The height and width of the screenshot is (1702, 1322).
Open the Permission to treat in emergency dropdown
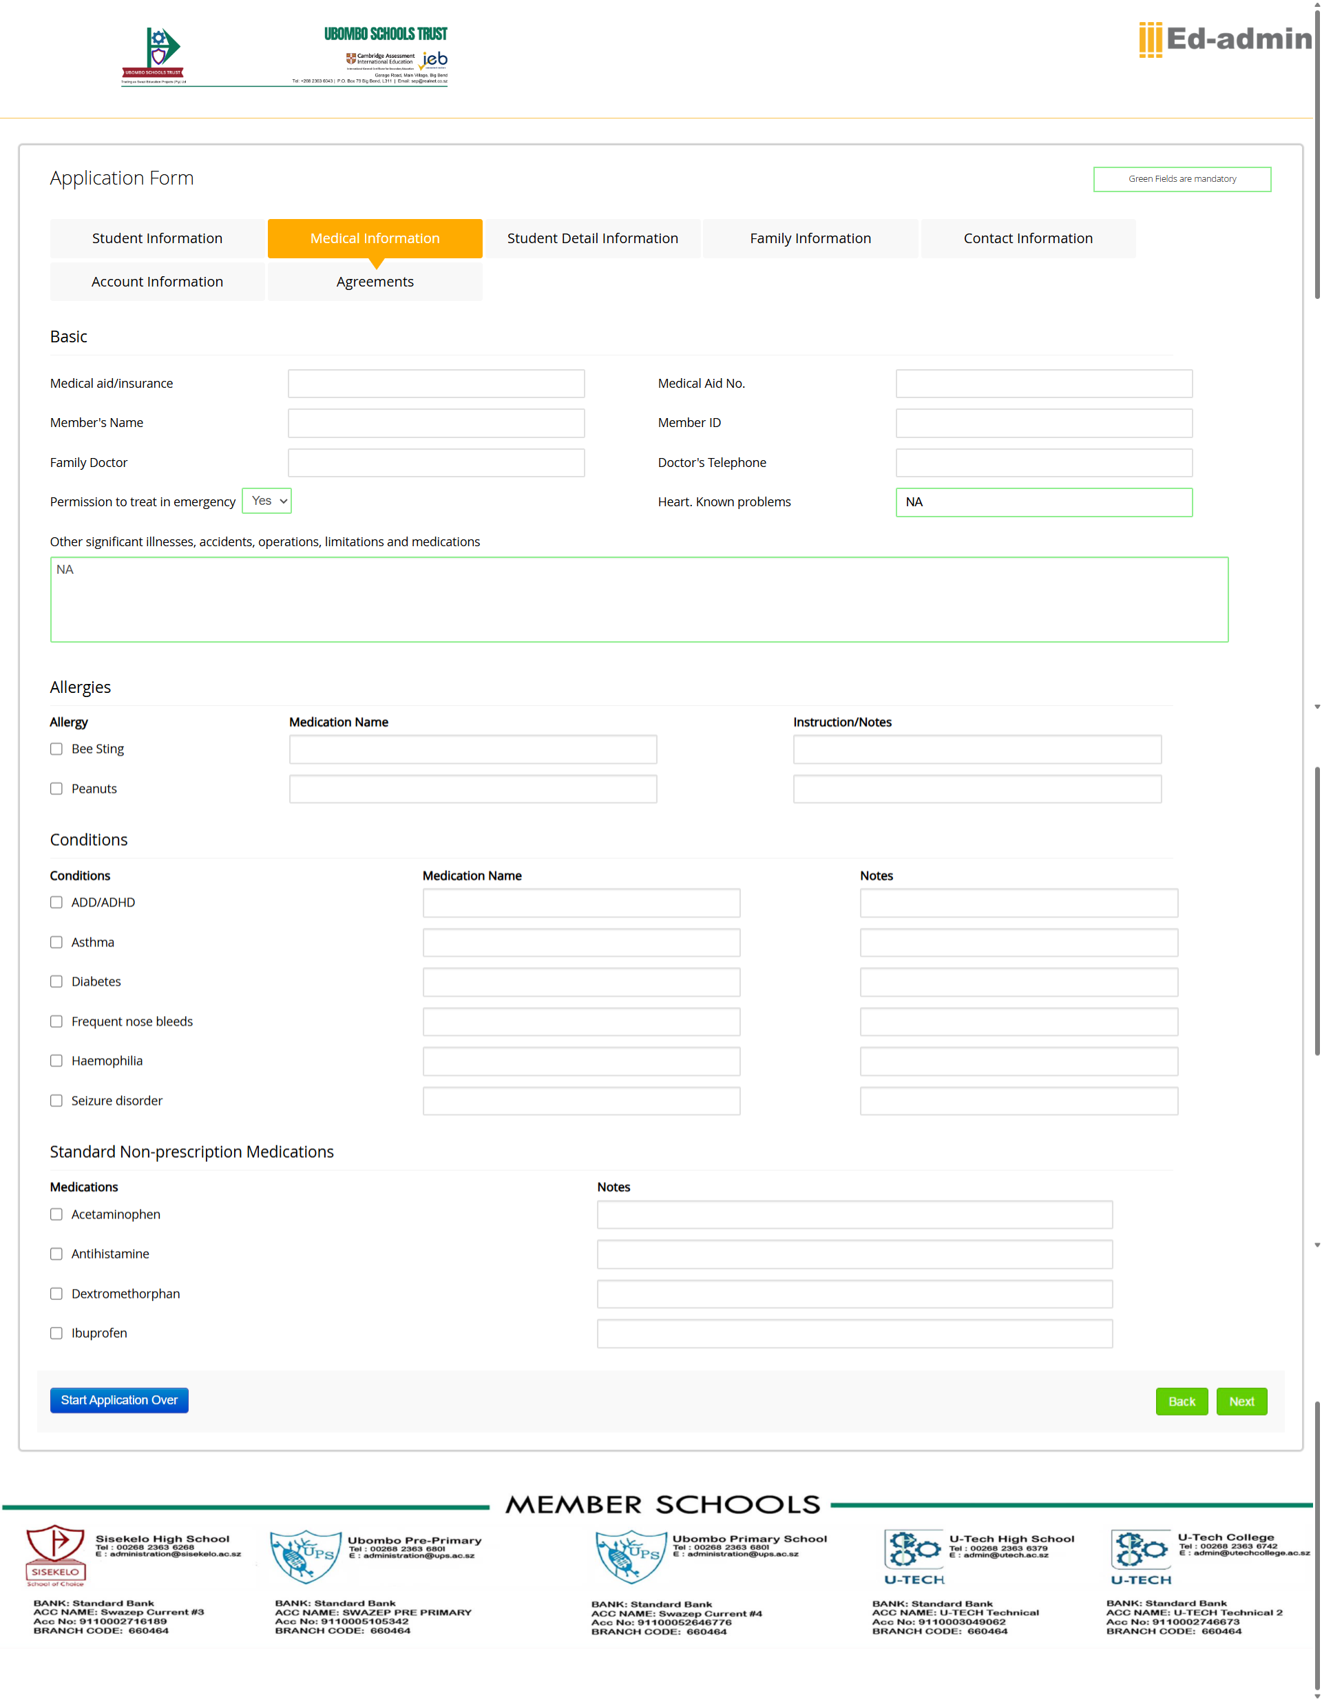[x=267, y=501]
